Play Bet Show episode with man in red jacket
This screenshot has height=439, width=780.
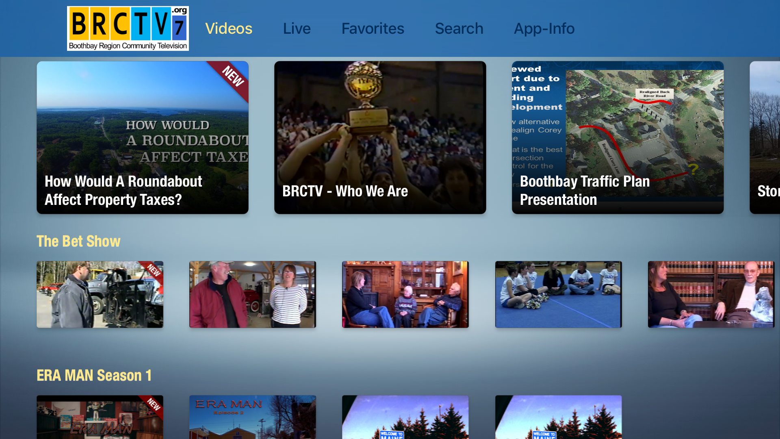pos(253,294)
